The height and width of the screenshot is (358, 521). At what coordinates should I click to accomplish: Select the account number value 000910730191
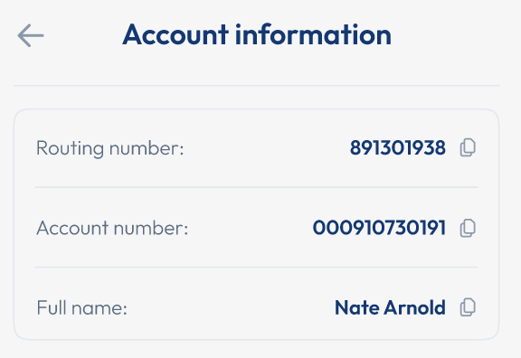click(379, 228)
